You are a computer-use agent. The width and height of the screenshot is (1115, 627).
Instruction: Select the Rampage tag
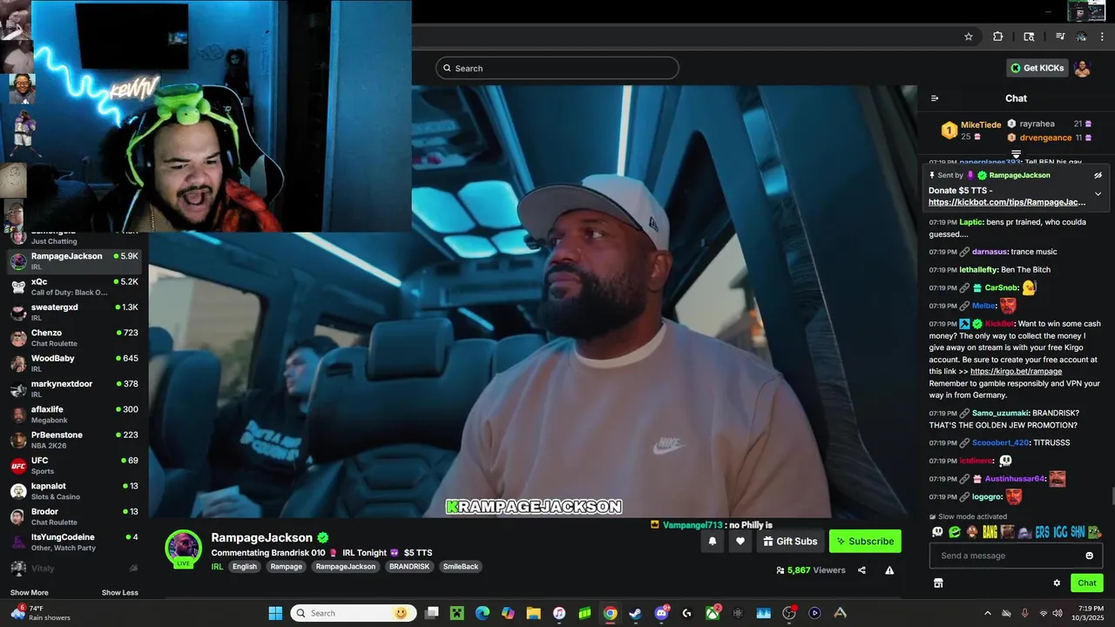tap(286, 566)
